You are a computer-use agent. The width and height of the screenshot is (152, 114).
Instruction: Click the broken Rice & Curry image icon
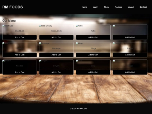[40, 26]
